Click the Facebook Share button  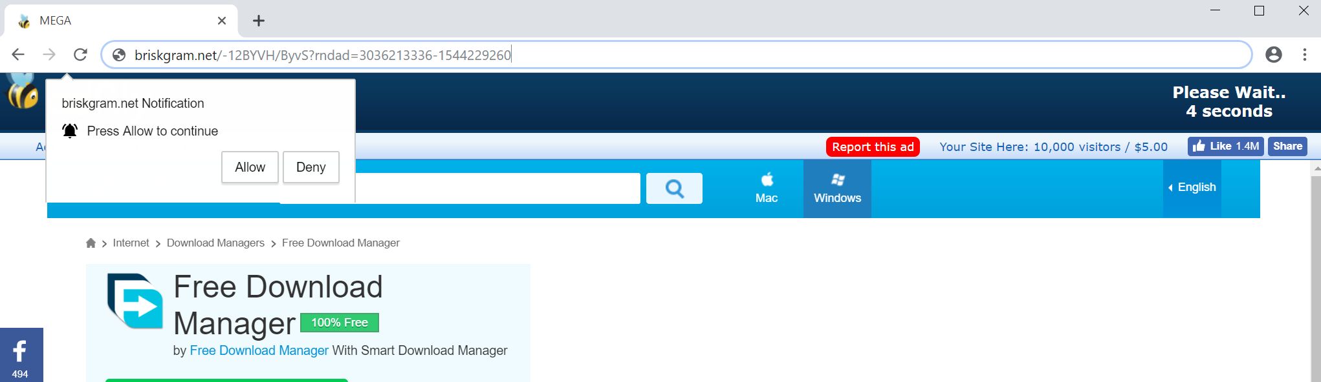pos(1287,146)
